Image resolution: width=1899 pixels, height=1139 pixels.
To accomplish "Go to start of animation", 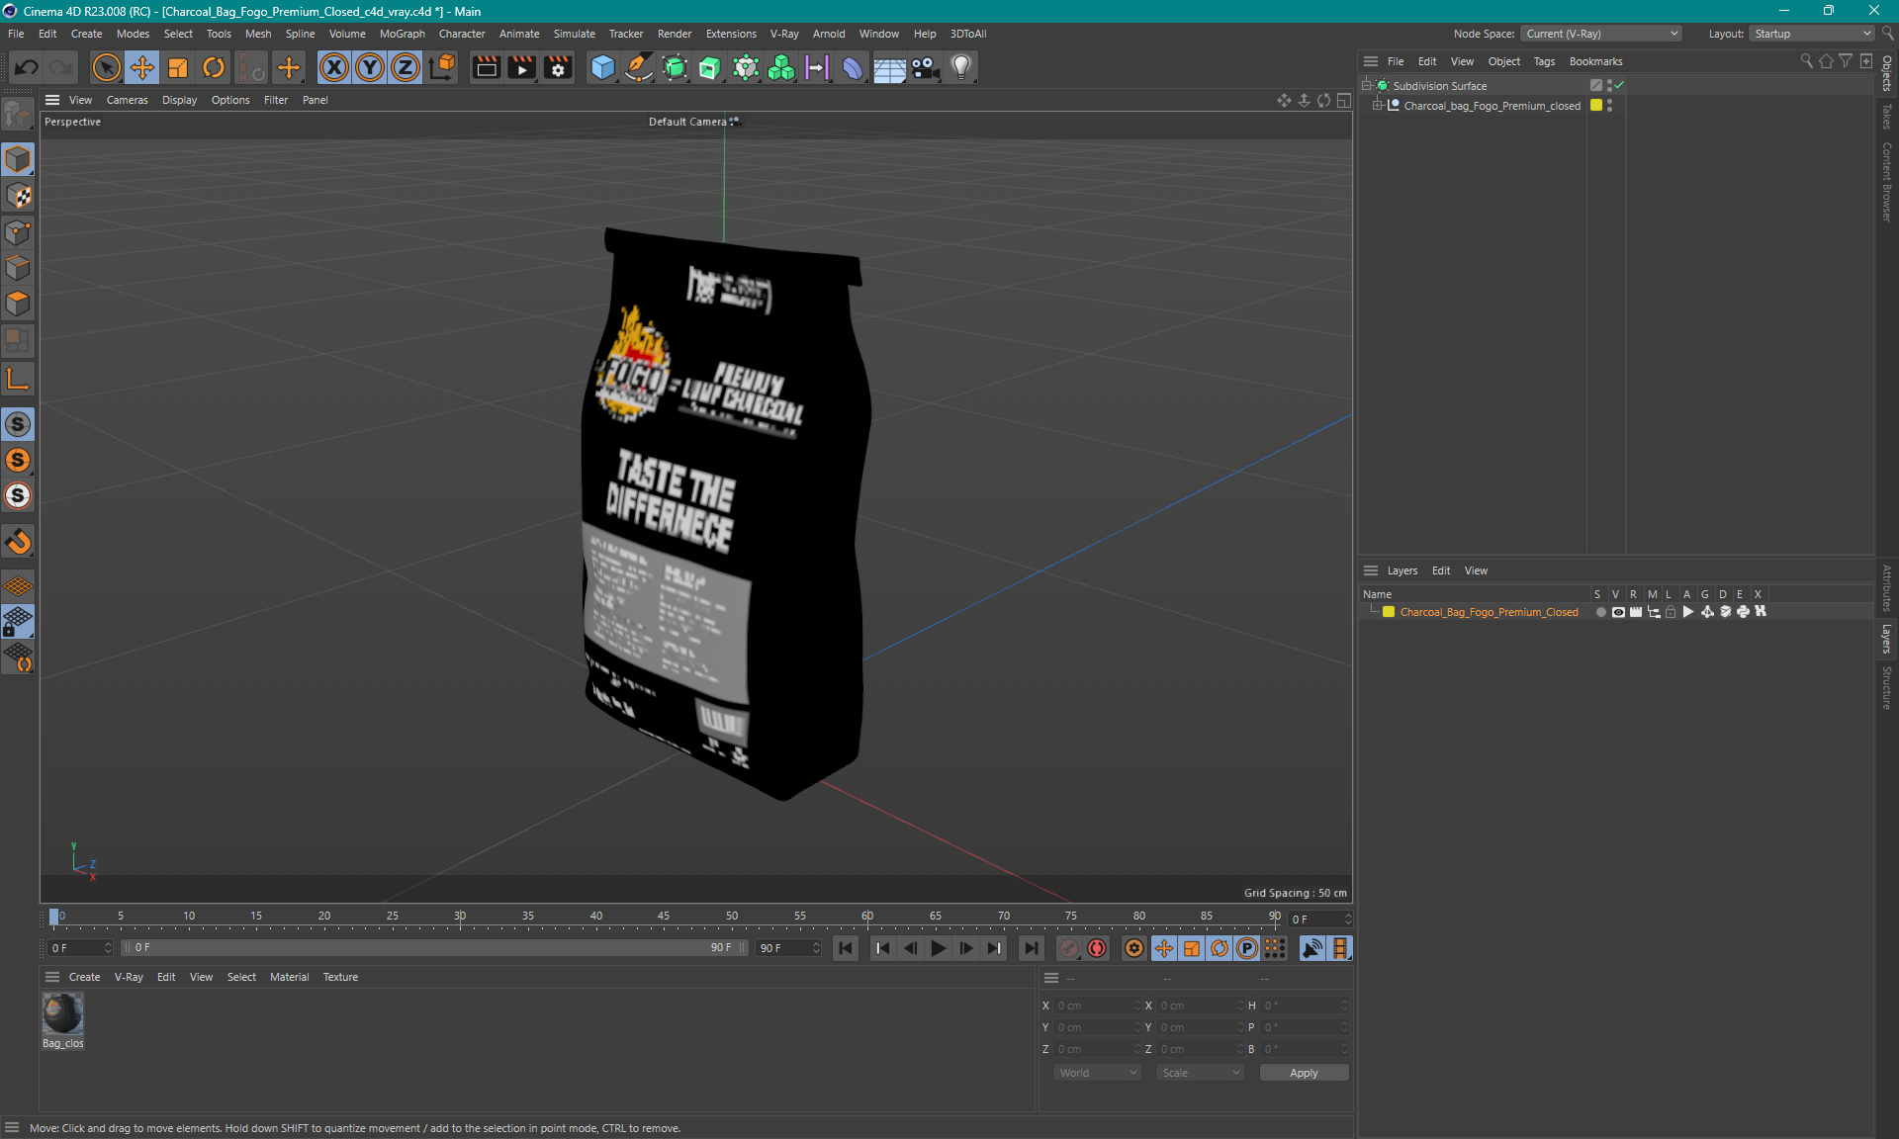I will [x=846, y=948].
